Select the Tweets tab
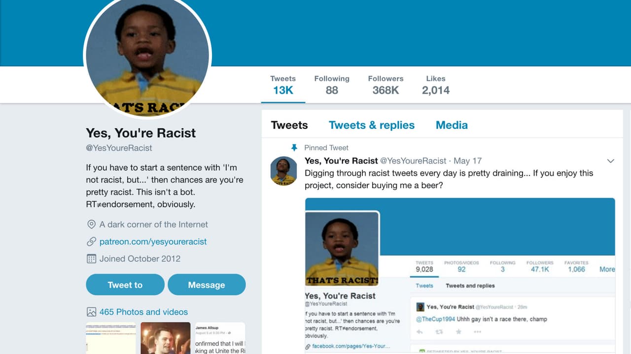 (x=289, y=125)
